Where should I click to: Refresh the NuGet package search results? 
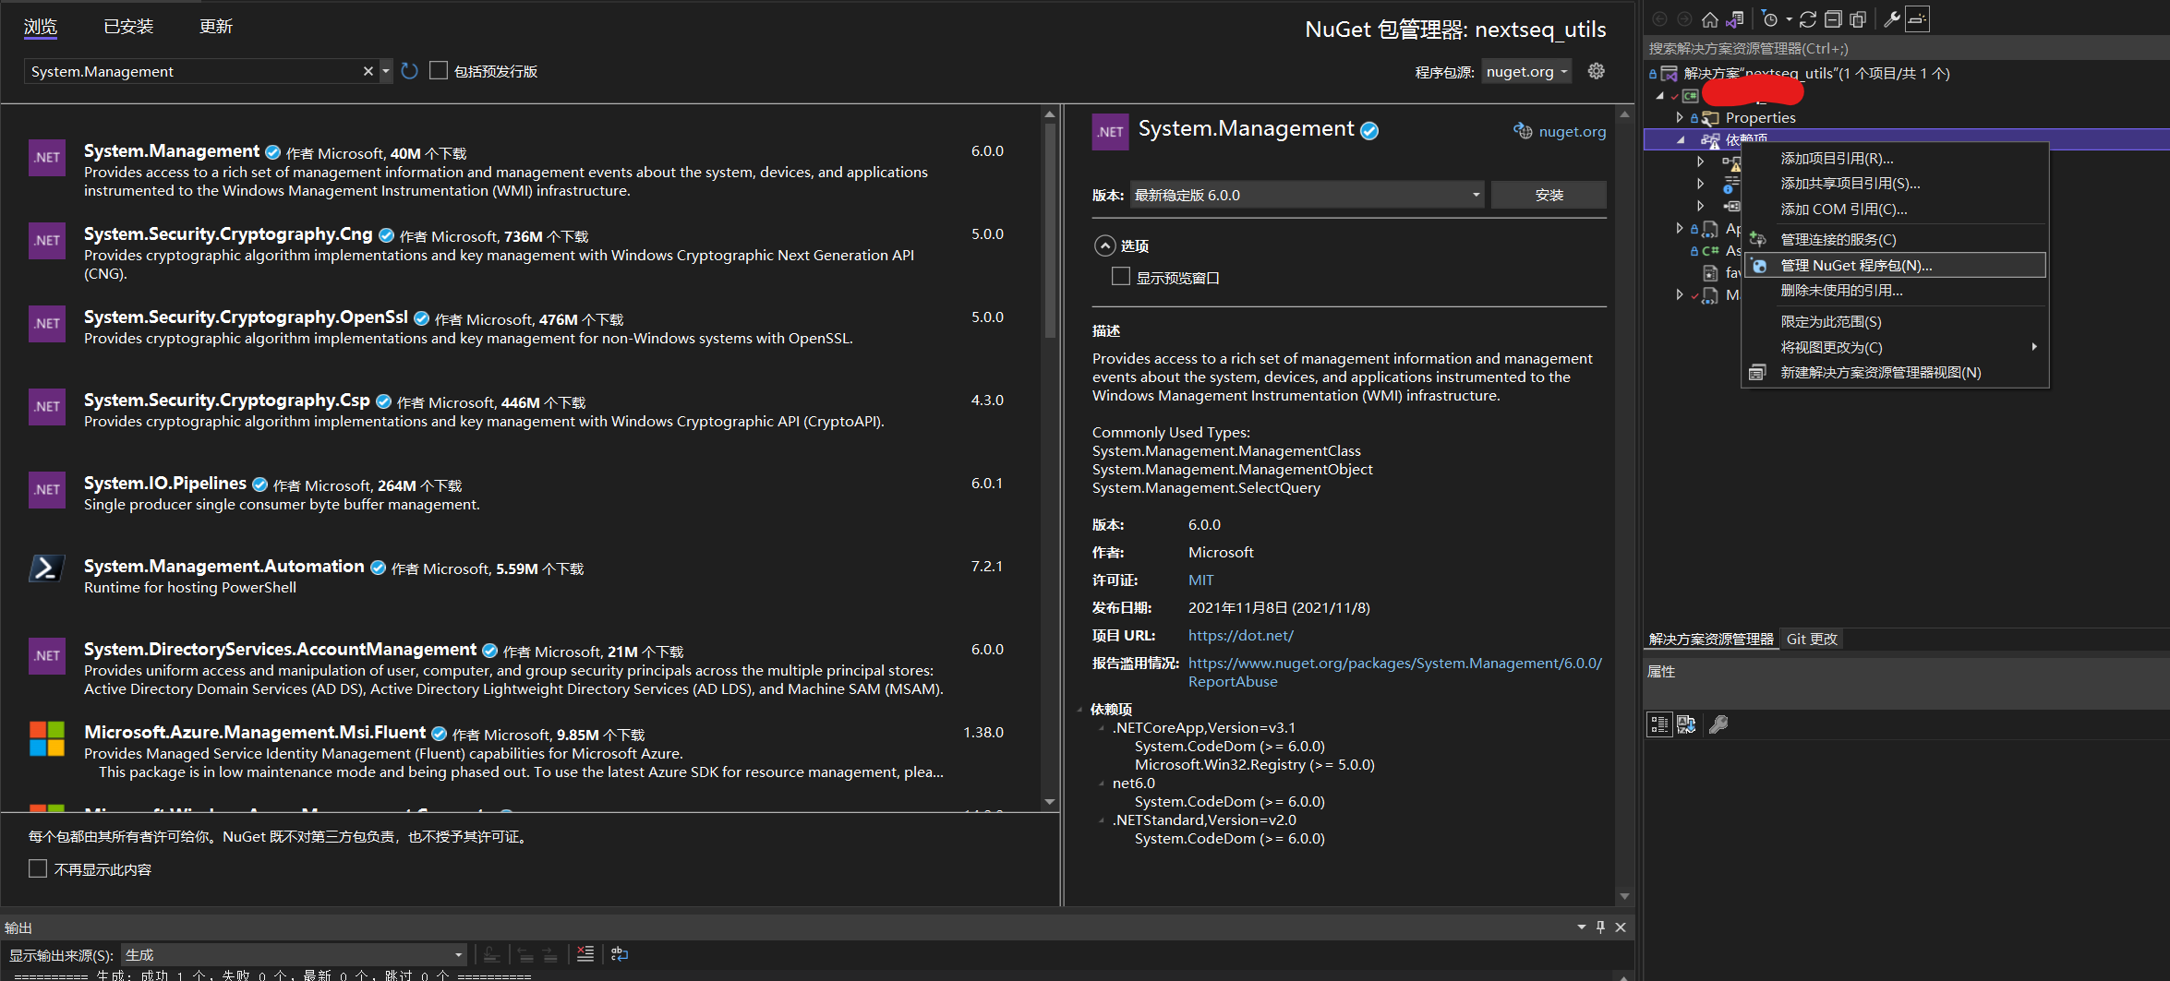(x=409, y=71)
